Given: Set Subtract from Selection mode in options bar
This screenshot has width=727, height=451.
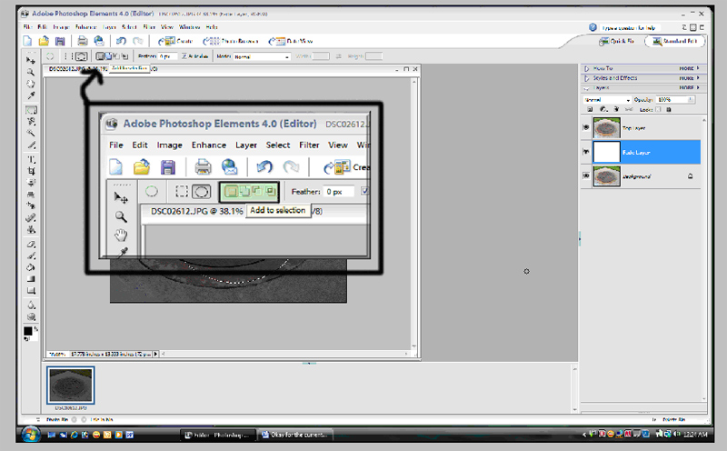Looking at the screenshot, I should 116,56.
